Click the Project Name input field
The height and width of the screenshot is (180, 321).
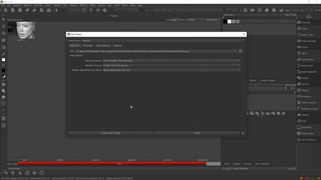coord(163,40)
